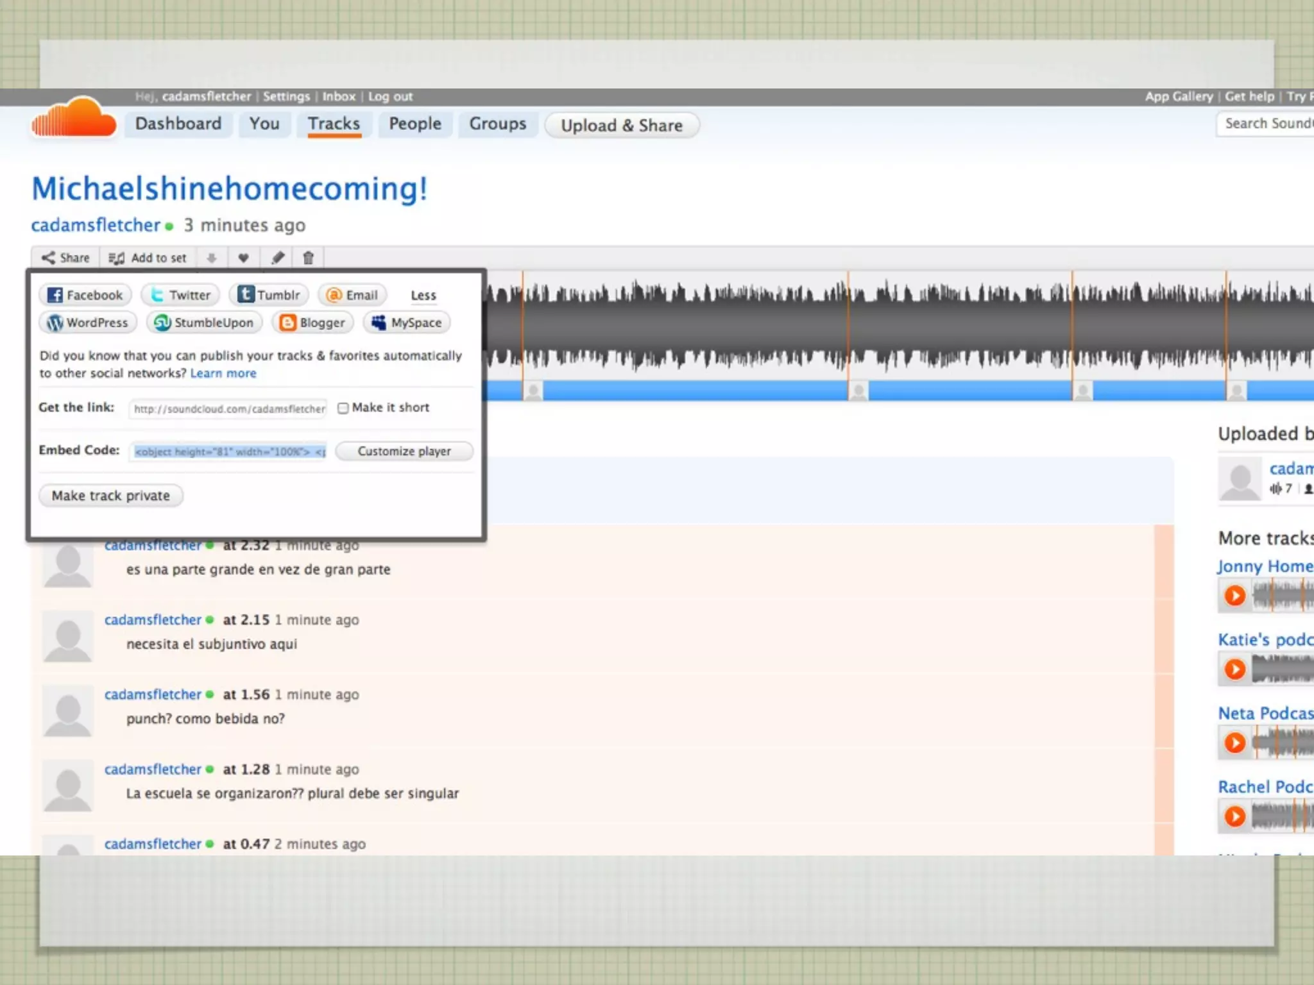1314x985 pixels.
Task: Click the trash delete track icon
Action: pyautogui.click(x=308, y=258)
